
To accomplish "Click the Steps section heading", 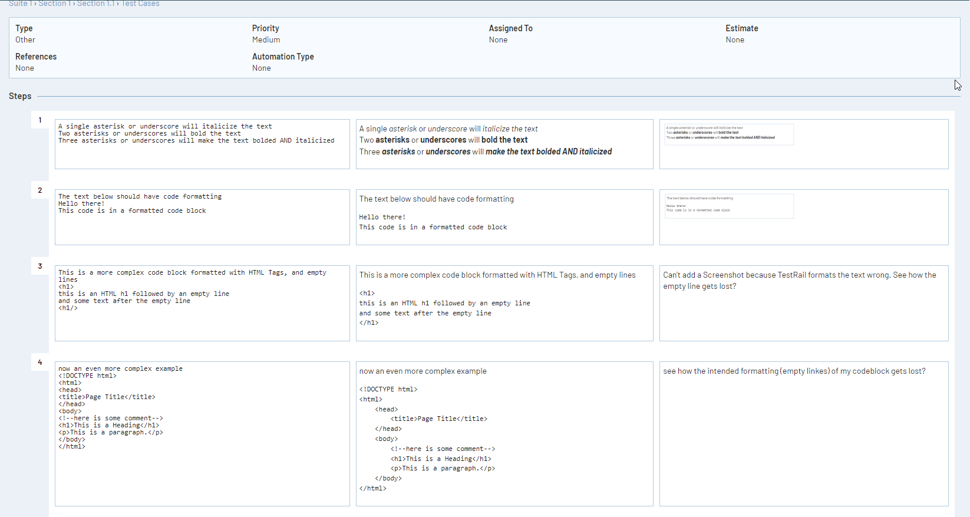I will pos(20,96).
